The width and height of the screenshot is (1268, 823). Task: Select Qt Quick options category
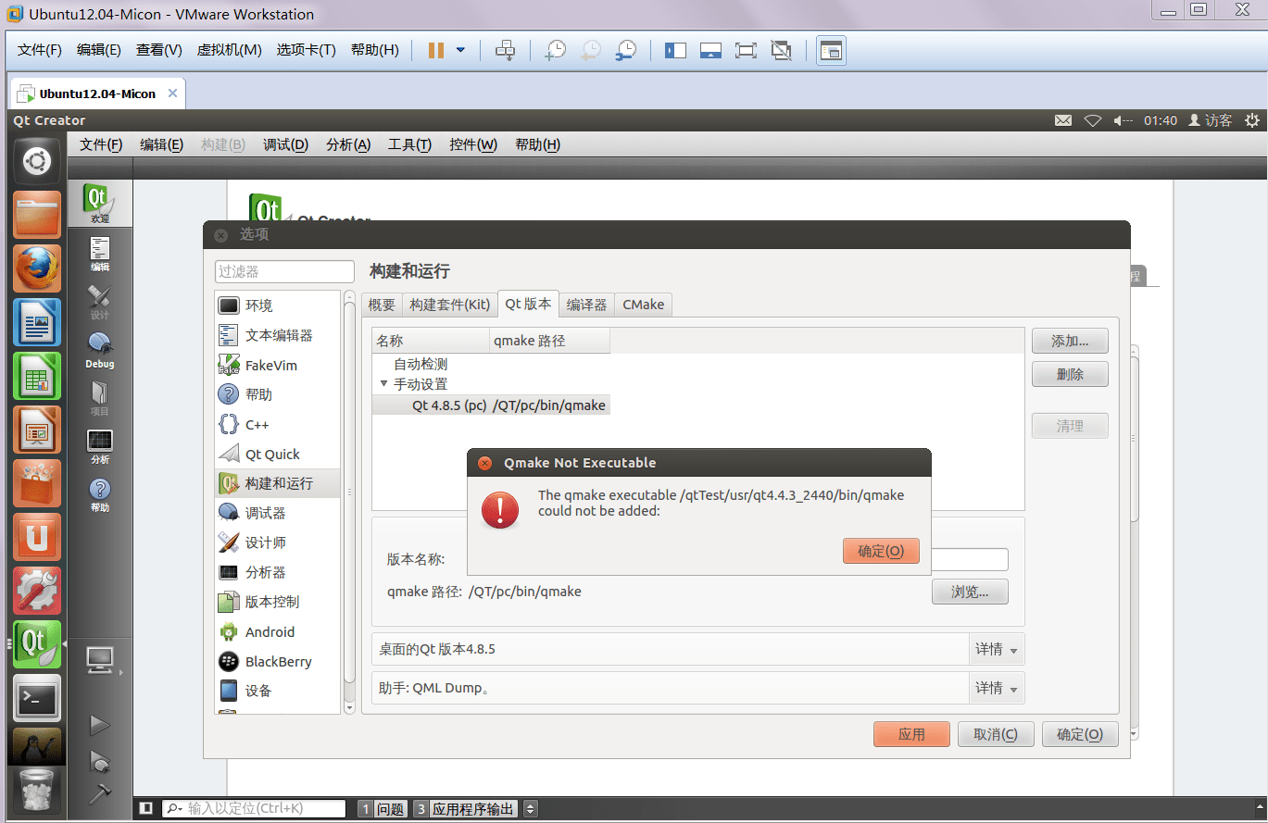277,454
